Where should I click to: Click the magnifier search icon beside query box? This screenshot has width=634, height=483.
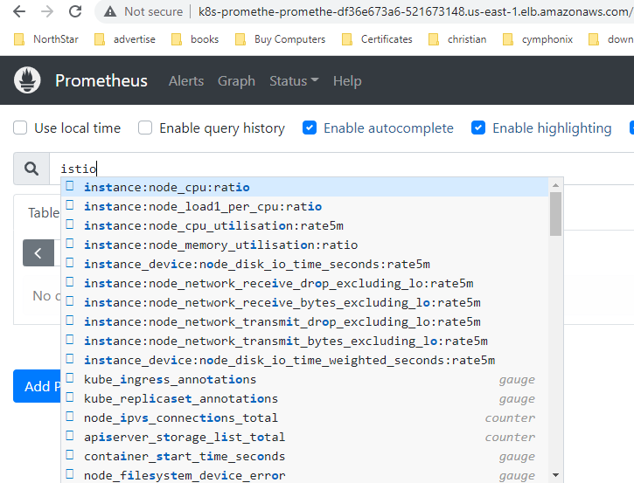[x=31, y=169]
